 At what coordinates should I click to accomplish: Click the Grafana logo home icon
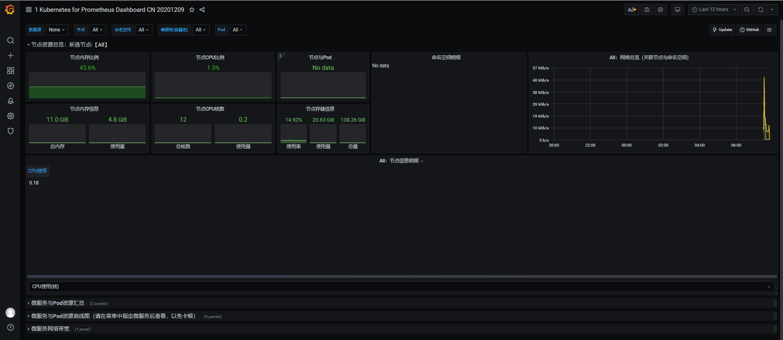(x=10, y=9)
